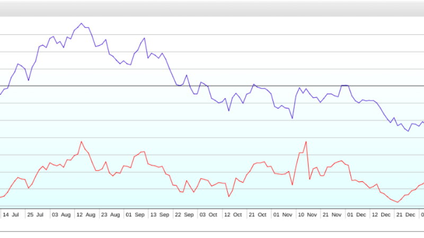The image size is (424, 238).
Task: Select the 22 Sep axis label
Action: tap(184, 215)
